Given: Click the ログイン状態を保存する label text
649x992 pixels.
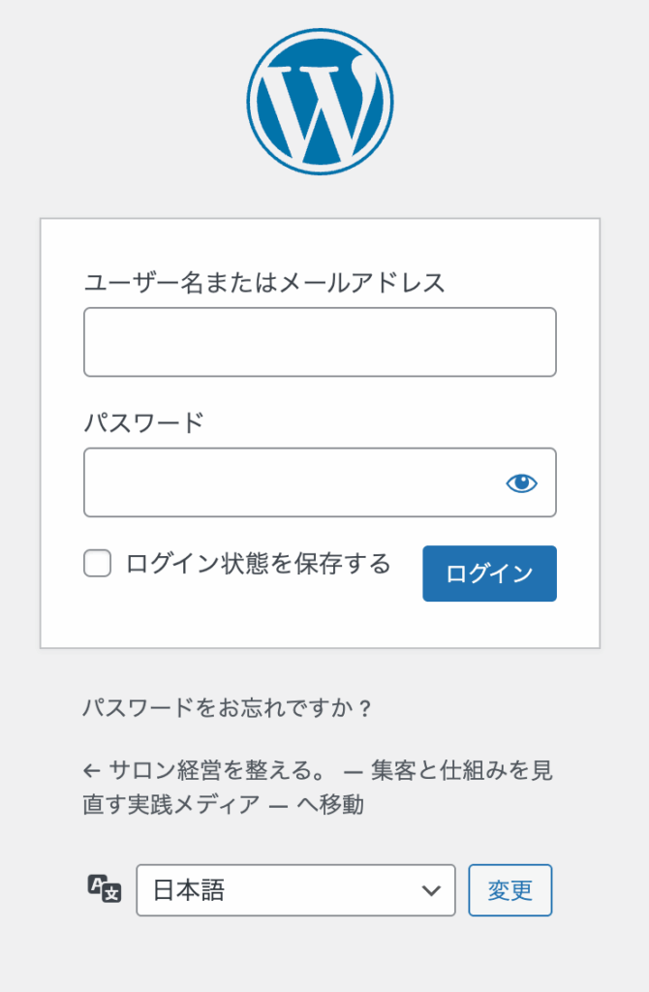Looking at the screenshot, I should (258, 563).
